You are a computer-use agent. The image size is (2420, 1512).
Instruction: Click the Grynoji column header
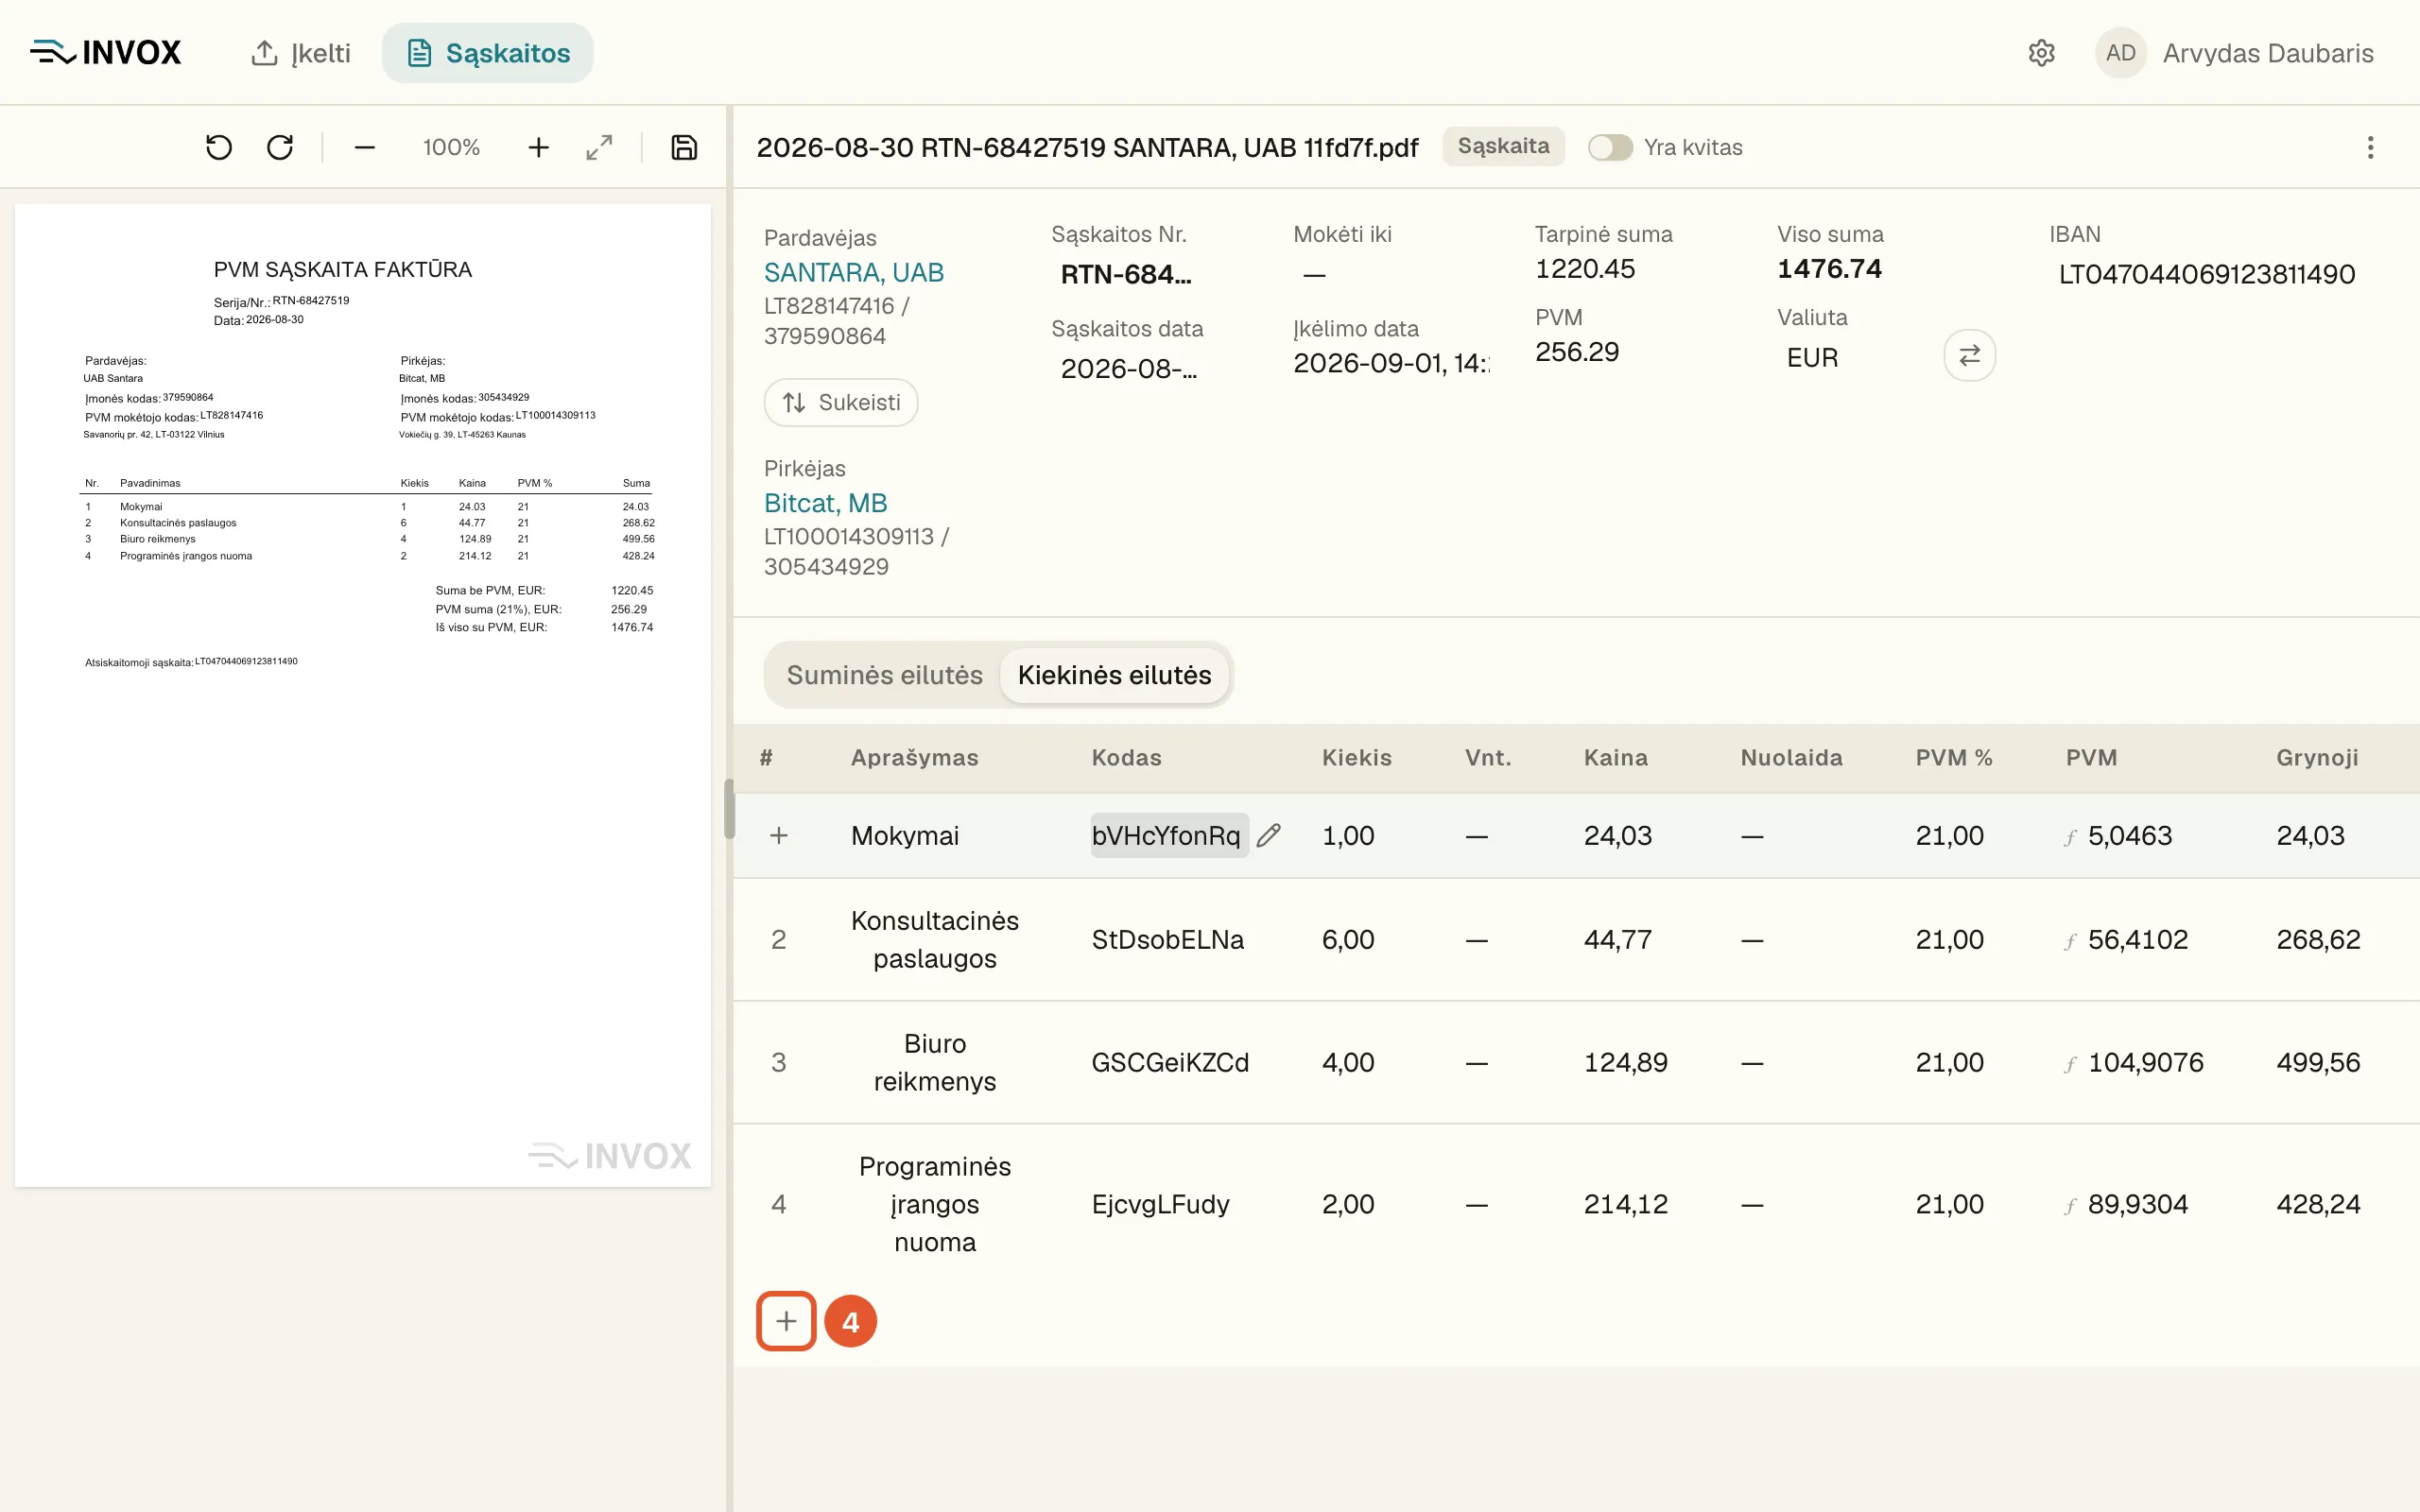2317,758
